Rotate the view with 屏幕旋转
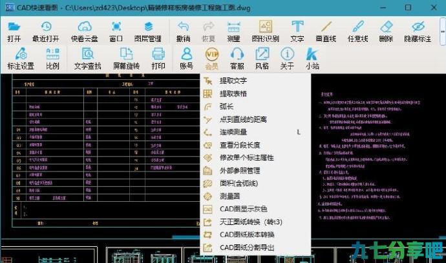This screenshot has height=263, width=446. (126, 59)
